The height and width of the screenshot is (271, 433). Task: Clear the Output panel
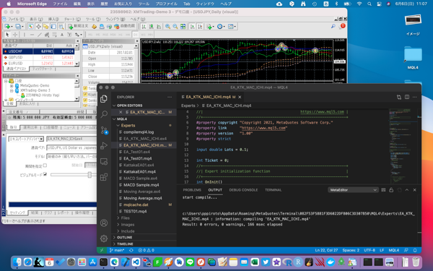[383, 190]
